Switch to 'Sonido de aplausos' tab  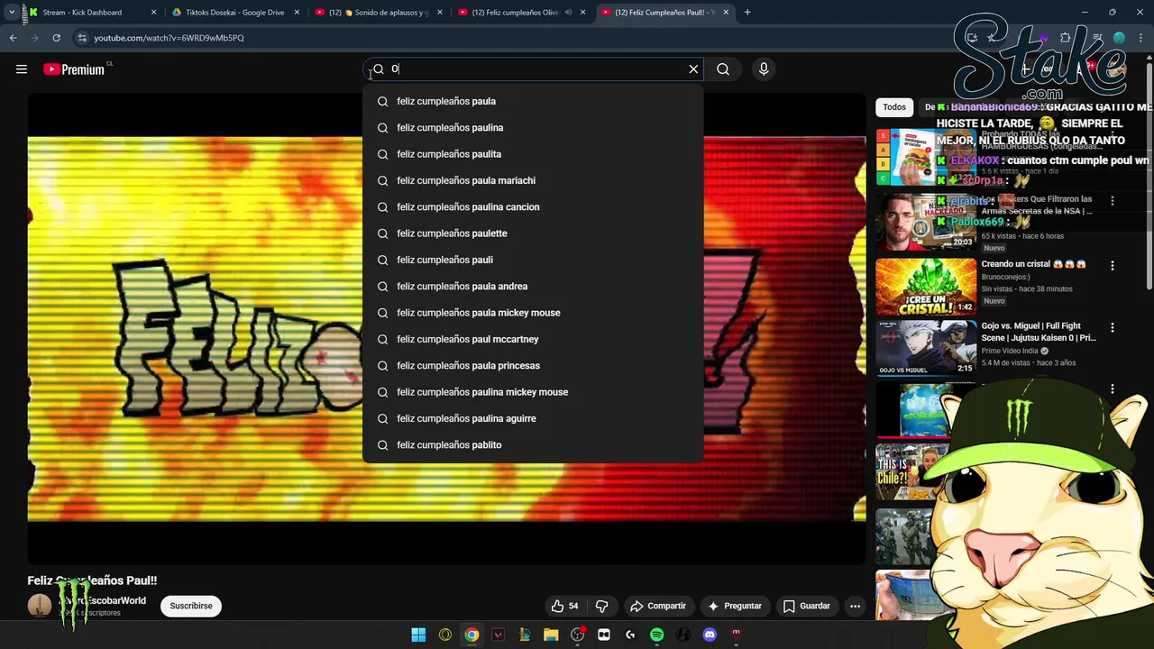point(378,13)
